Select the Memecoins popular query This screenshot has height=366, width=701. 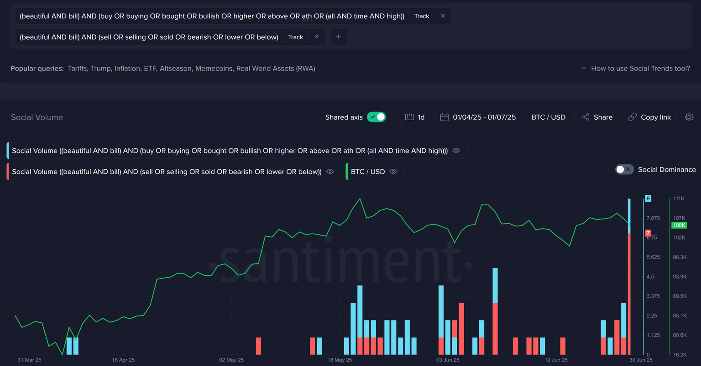[x=214, y=68]
